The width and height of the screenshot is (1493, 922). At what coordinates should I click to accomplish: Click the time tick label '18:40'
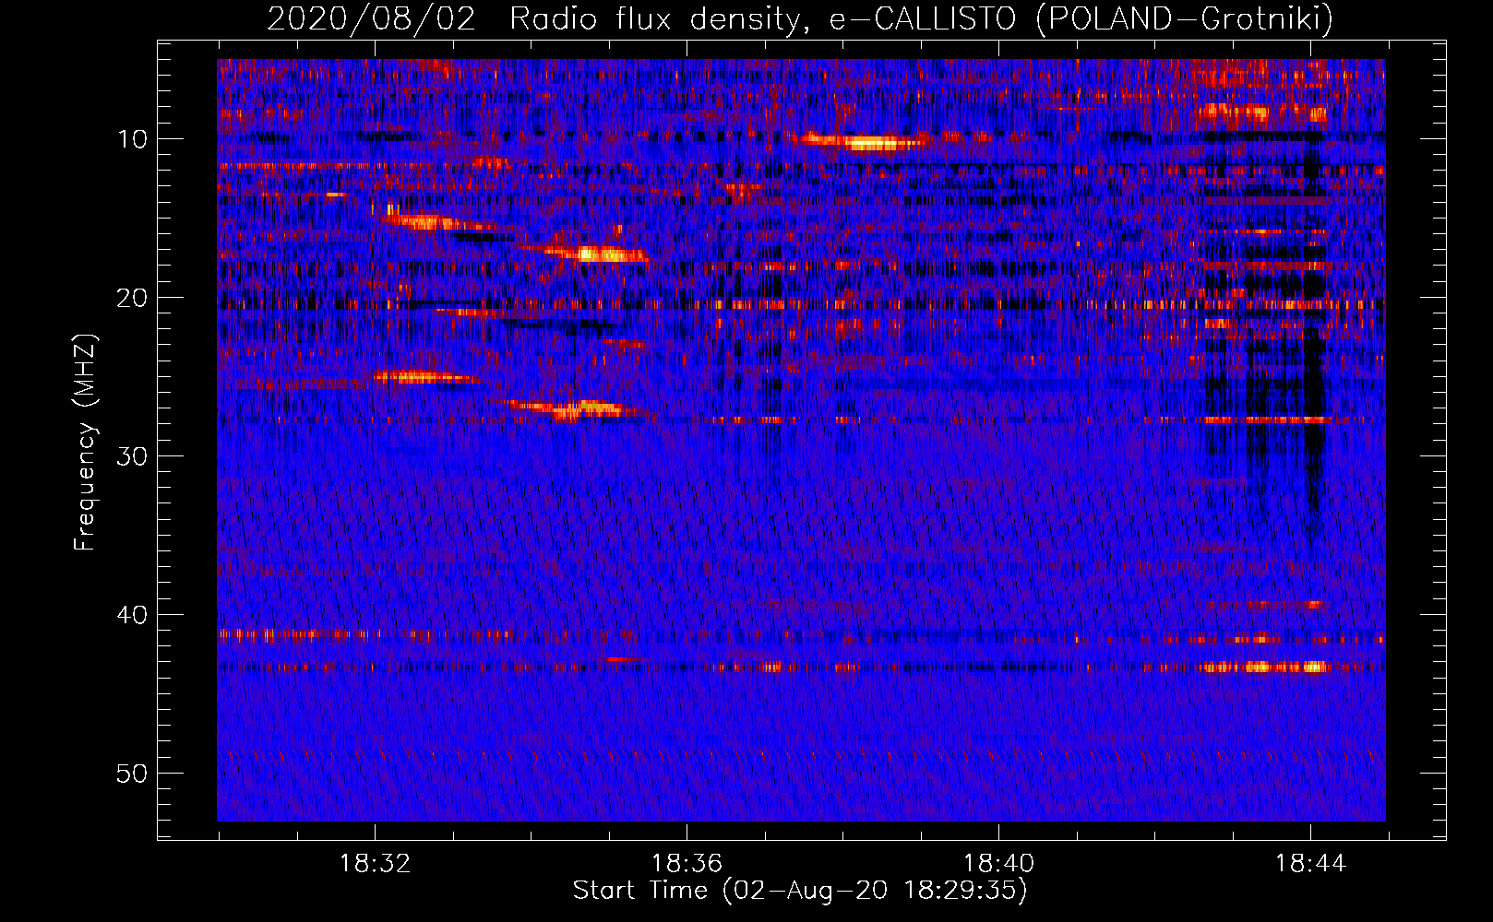998,864
